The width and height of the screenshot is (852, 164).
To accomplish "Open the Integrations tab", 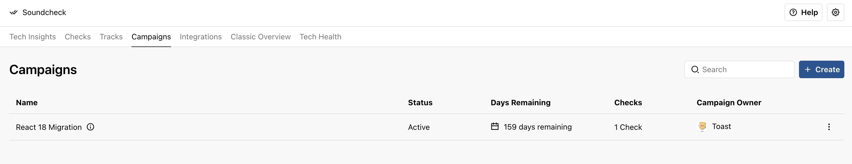I will click(x=201, y=37).
